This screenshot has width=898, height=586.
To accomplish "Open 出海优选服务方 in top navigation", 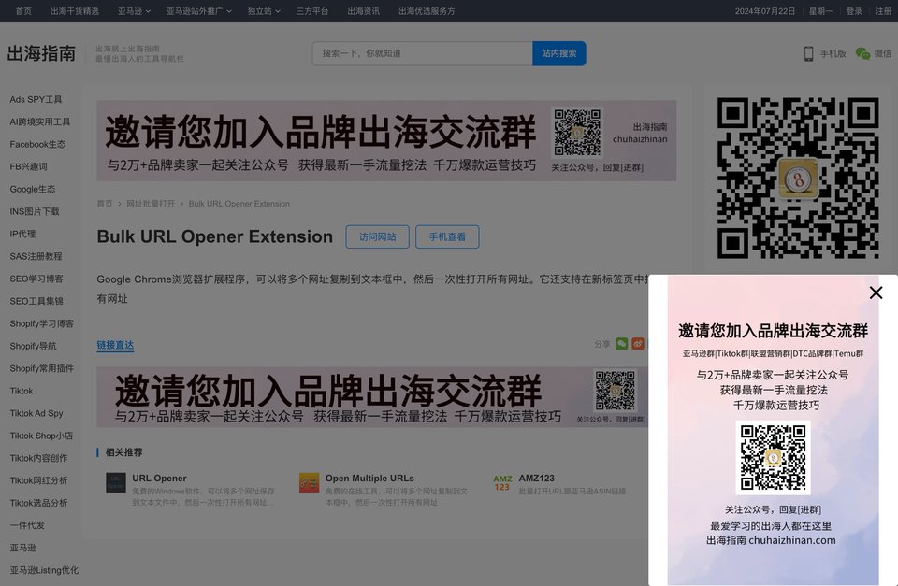I will click(427, 11).
